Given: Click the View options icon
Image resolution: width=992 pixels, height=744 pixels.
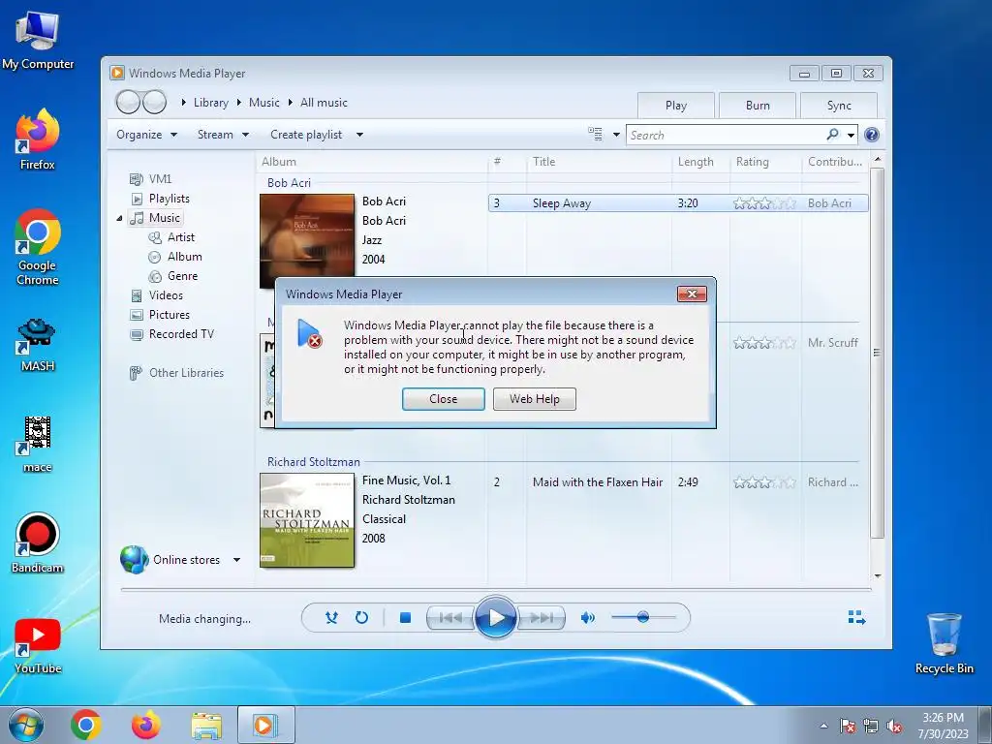Looking at the screenshot, I should pos(596,134).
